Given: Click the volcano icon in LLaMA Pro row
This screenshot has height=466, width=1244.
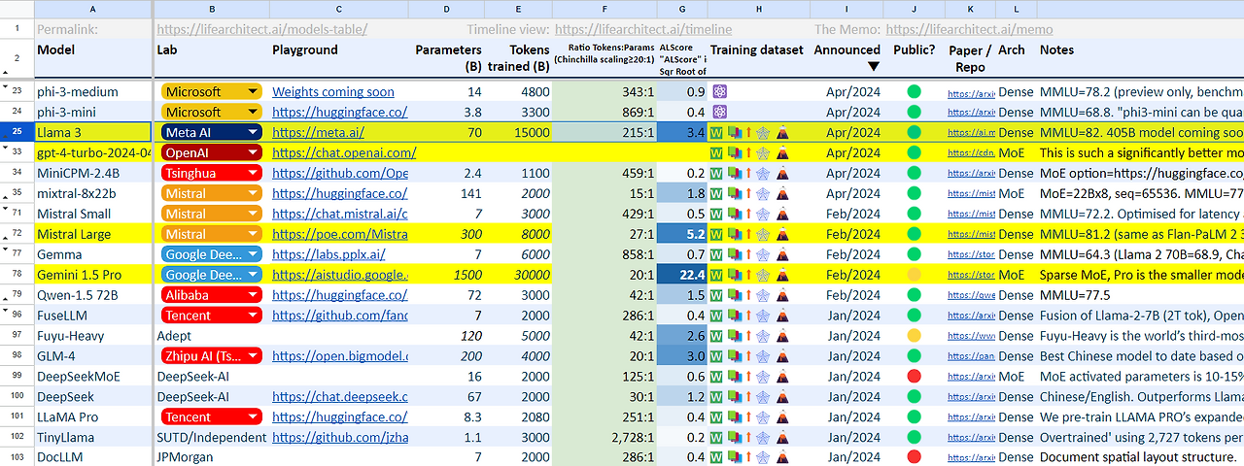Looking at the screenshot, I should [782, 417].
